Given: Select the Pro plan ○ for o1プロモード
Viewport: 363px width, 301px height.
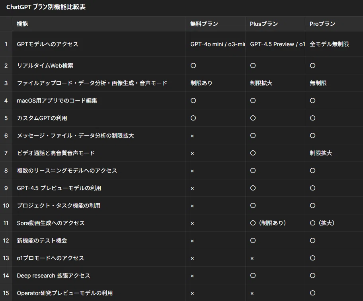Looking at the screenshot, I should pos(312,258).
